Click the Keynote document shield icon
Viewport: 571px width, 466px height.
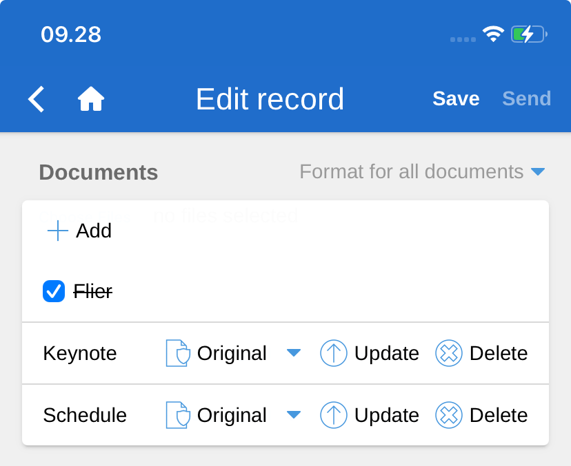(x=177, y=353)
